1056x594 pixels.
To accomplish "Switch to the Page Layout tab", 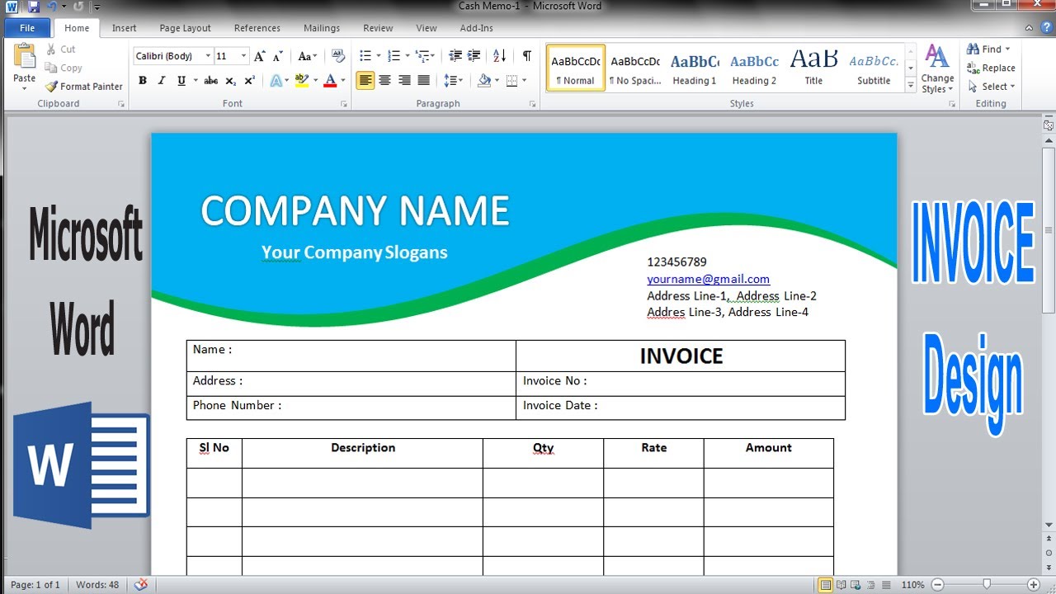I will point(185,28).
